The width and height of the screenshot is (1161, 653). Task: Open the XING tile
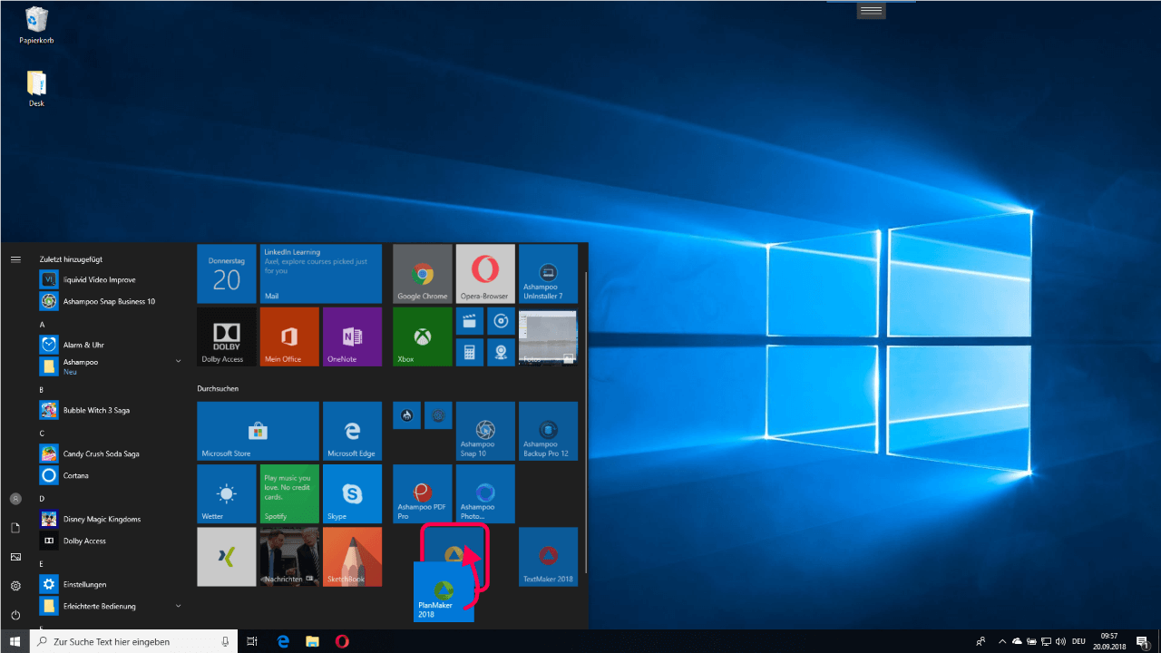click(227, 556)
